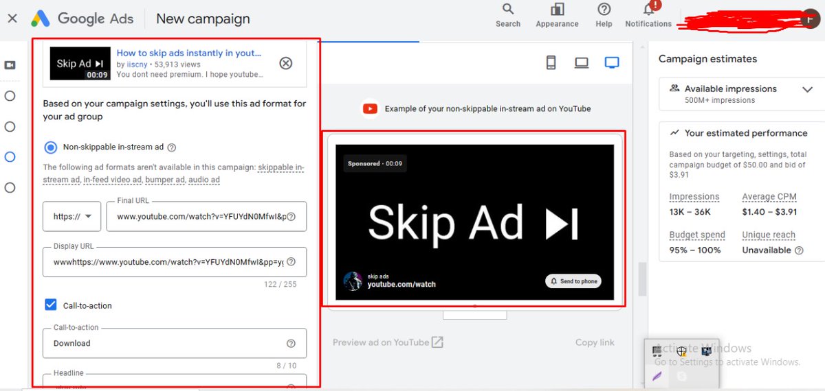This screenshot has width=825, height=391.
Task: Click Preview ad on YouTube
Action: [381, 342]
